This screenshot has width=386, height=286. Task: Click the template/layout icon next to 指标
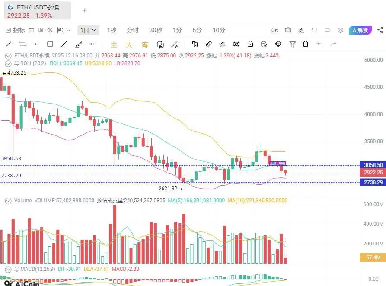[32, 30]
